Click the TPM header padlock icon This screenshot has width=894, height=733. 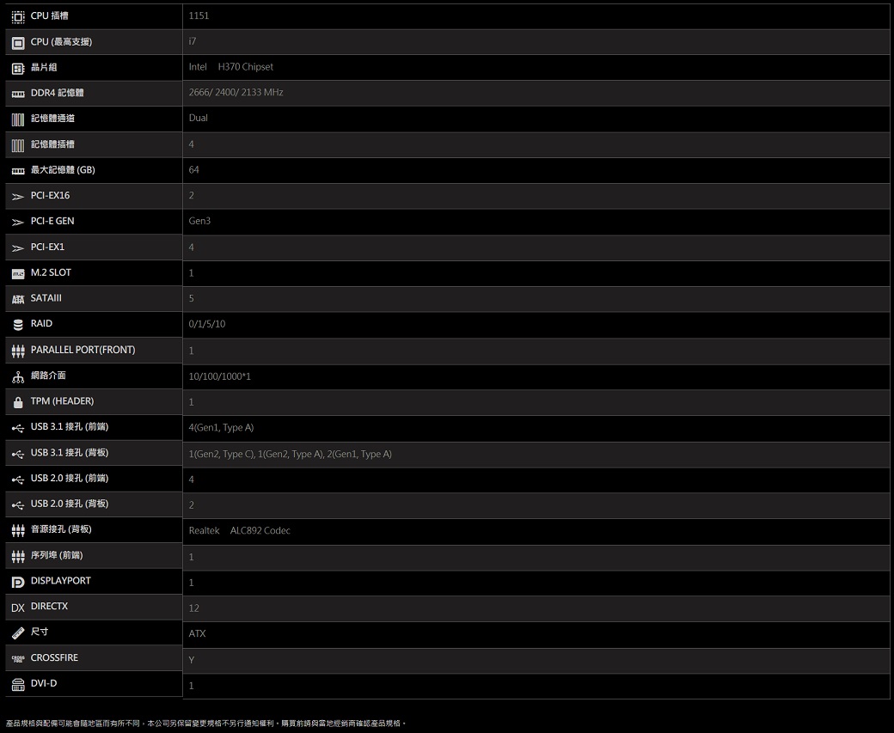click(18, 402)
